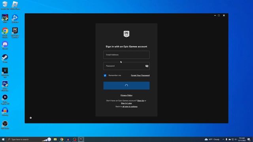Open the Windows Start menu
This screenshot has width=253, height=142.
[3, 139]
